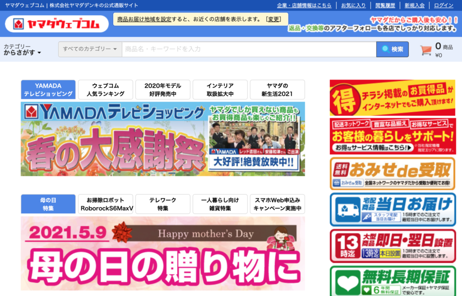Click the チラシ掲載のお買得品 flyer deals banner
462x296 pixels.
pos(392,98)
